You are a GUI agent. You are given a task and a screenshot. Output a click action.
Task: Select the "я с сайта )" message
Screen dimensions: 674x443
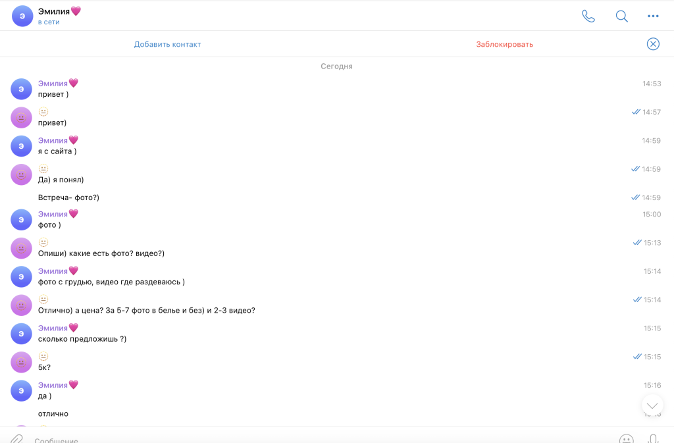click(x=57, y=151)
